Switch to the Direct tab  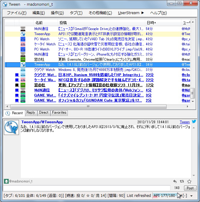click(44, 113)
